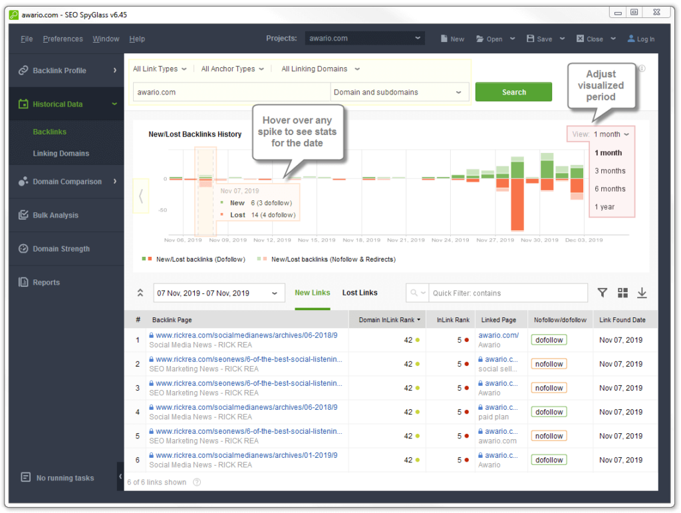This screenshot has height=513, width=681.
Task: Select the 1 year view option
Action: [605, 207]
